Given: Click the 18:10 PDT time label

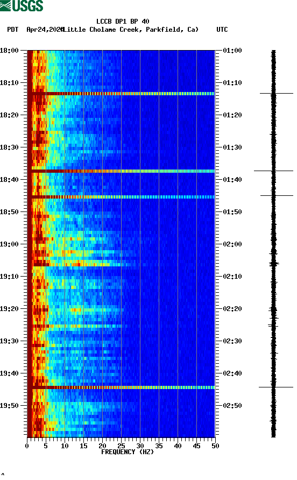Looking at the screenshot, I should click(10, 83).
